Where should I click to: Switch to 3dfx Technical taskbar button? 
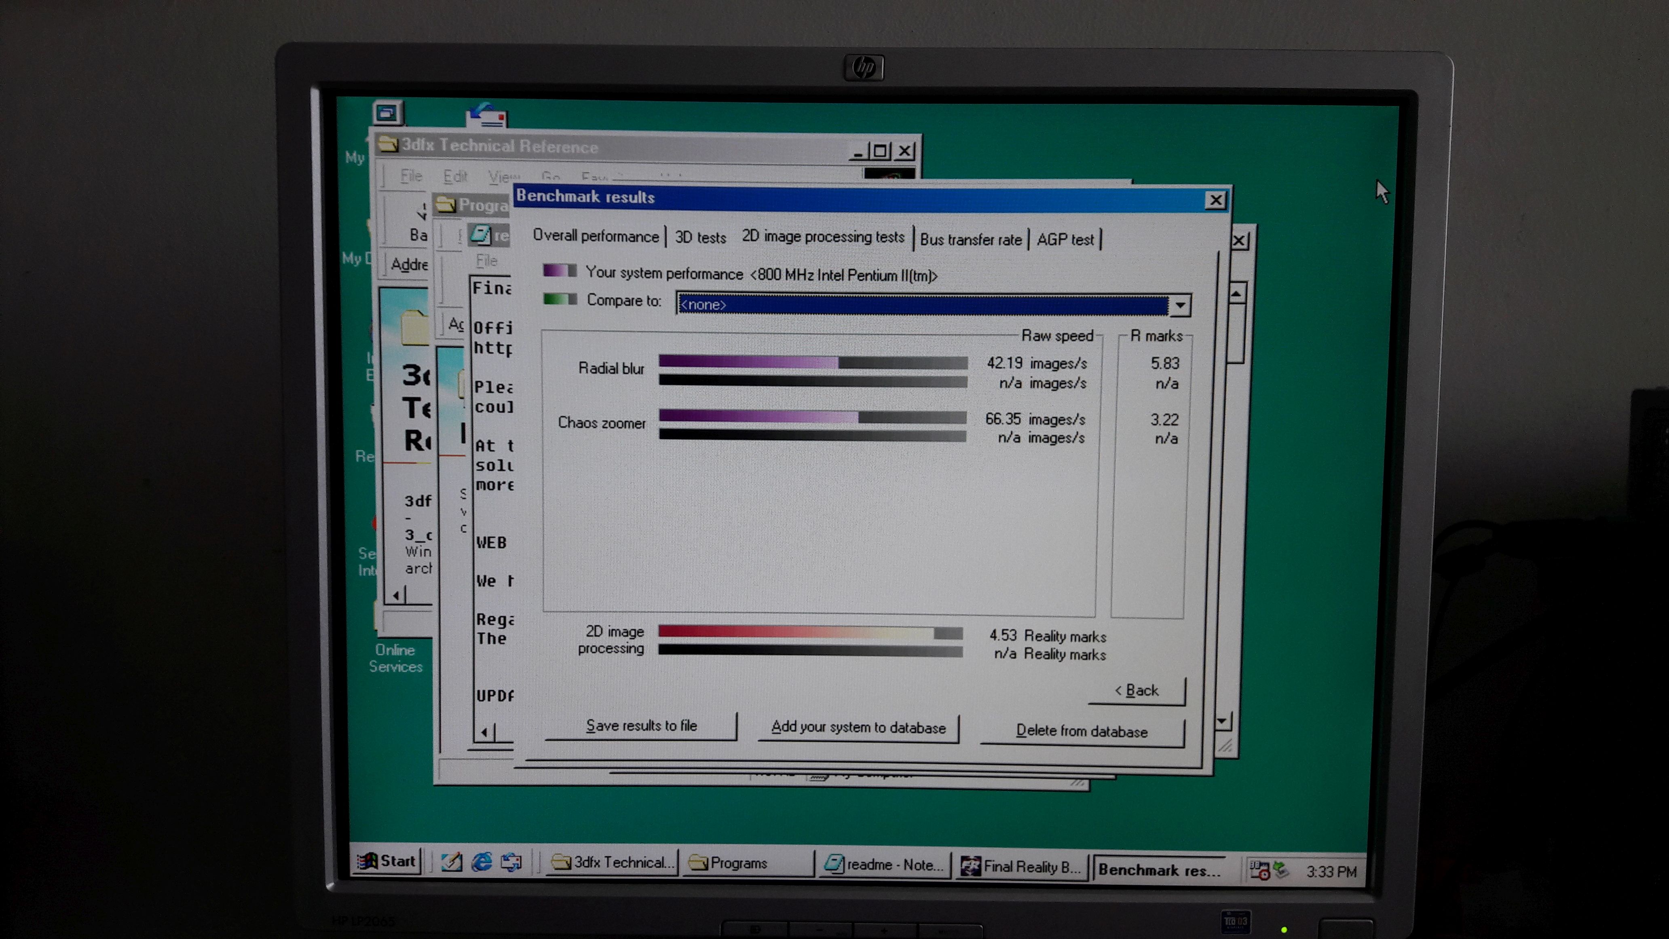coord(612,863)
